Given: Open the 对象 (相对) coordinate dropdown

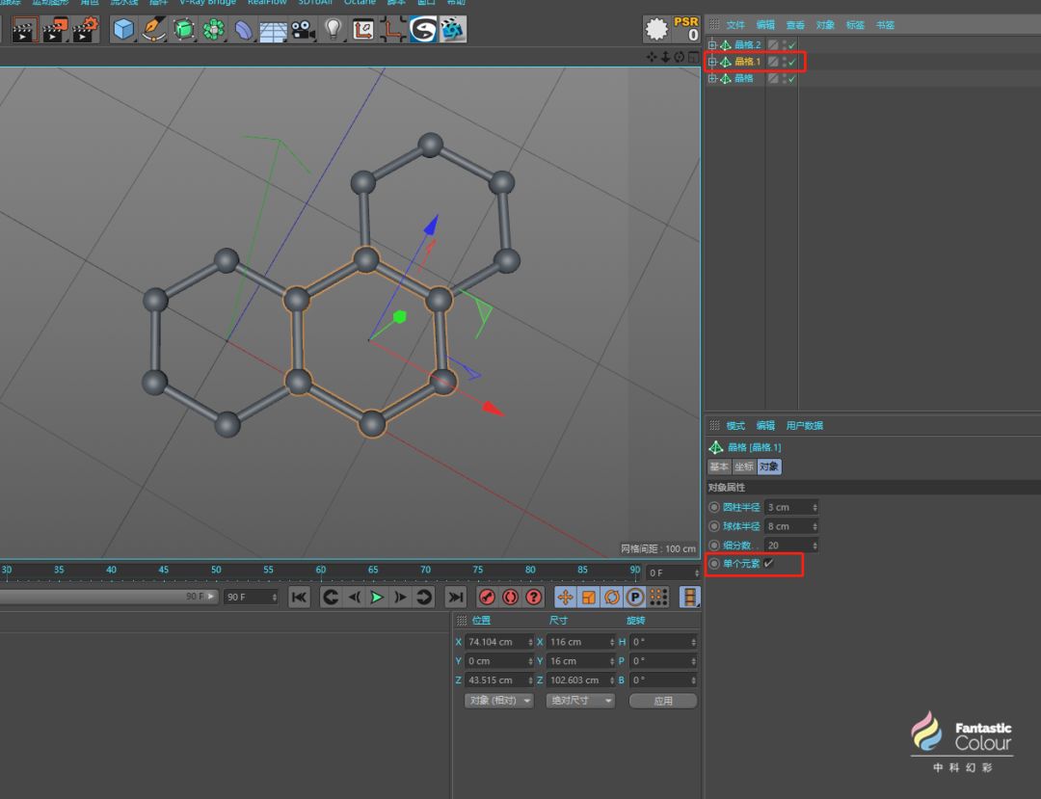Looking at the screenshot, I should point(498,701).
